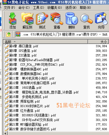Select file 第16章 频率检测.pdf
This screenshot has width=109, height=135.
[22, 101]
